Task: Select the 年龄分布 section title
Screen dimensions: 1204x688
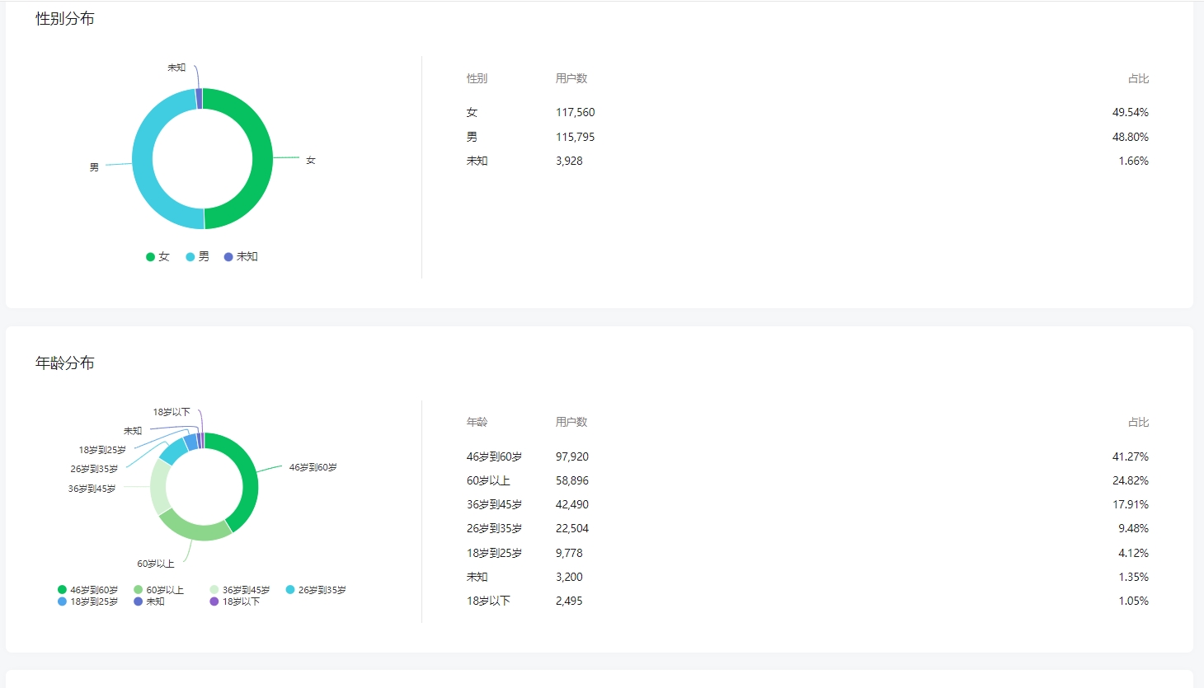Action: 65,363
